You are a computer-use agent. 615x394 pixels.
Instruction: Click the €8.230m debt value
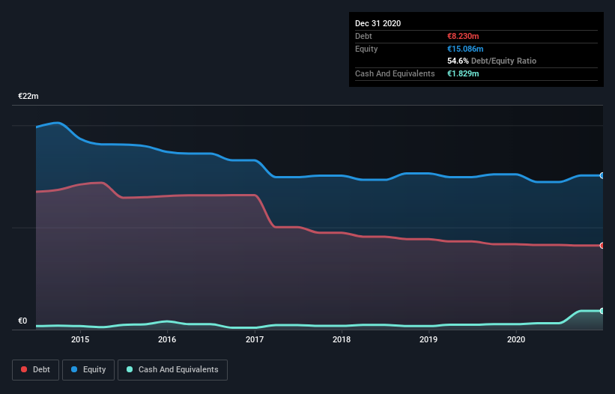click(x=463, y=36)
